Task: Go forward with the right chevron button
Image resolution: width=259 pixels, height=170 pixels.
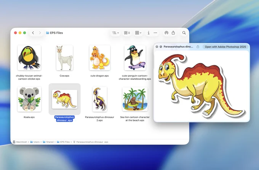Action: [40, 33]
